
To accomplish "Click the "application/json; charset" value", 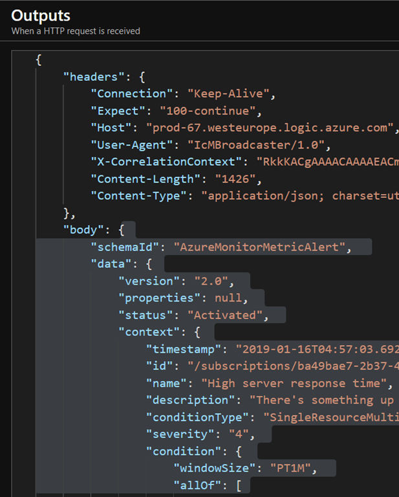I will click(x=300, y=196).
